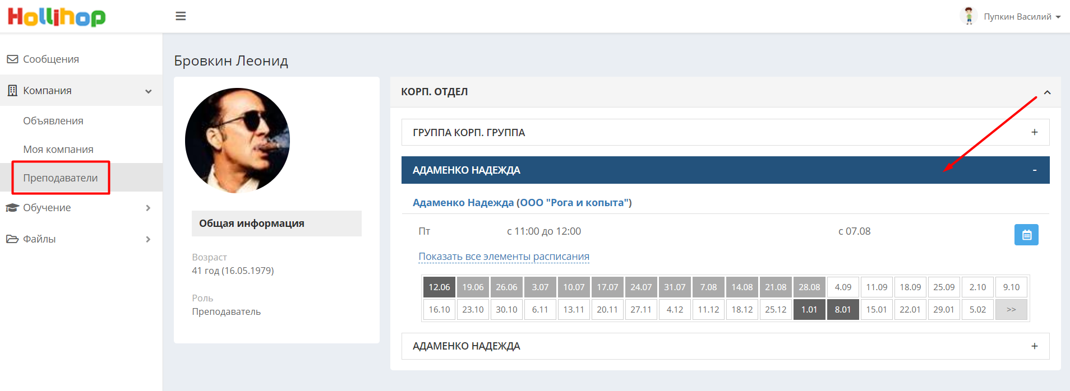Select lesson date 23.10
Image resolution: width=1070 pixels, height=391 pixels.
click(x=473, y=310)
